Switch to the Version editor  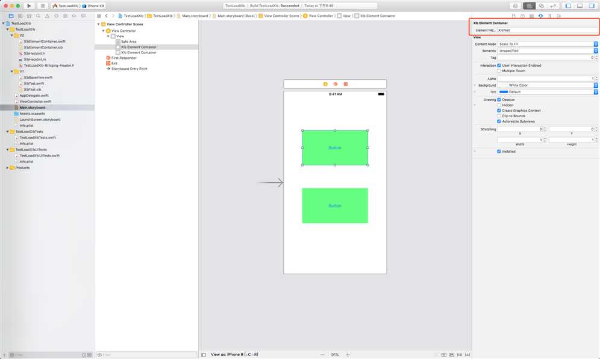pyautogui.click(x=553, y=6)
